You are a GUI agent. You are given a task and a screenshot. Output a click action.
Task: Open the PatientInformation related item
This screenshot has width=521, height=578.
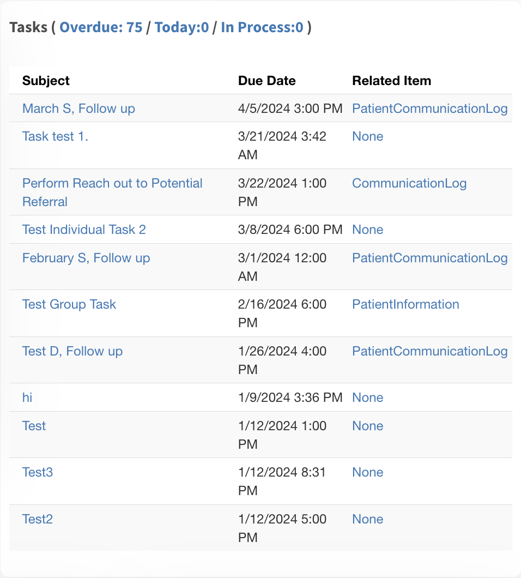(x=405, y=304)
